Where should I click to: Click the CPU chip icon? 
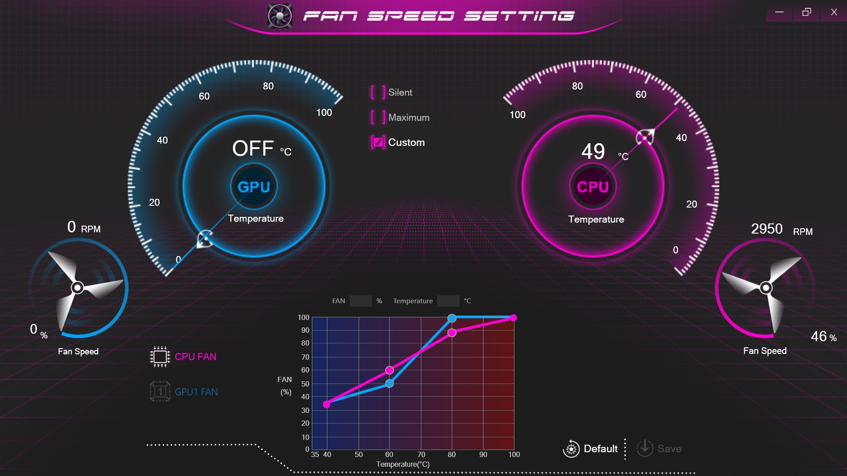point(160,357)
